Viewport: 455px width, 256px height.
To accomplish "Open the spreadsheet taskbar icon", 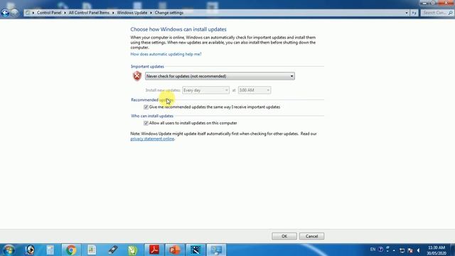I will [x=92, y=250].
